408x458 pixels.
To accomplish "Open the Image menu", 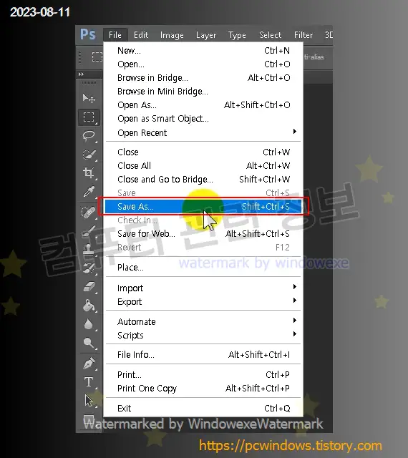I will 172,35.
